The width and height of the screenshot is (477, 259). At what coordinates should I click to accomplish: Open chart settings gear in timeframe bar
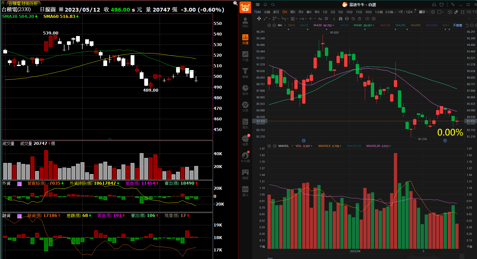[433, 12]
